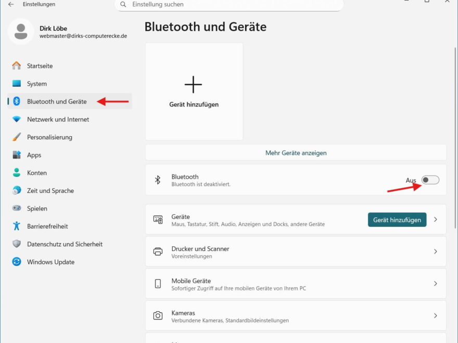Expand the Drucker und Scanner row
The height and width of the screenshot is (343, 458).
(x=436, y=252)
